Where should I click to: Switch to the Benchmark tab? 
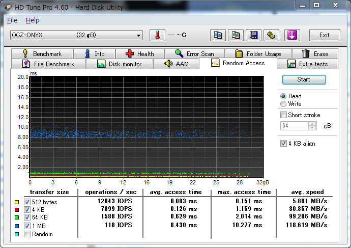[x=42, y=54]
